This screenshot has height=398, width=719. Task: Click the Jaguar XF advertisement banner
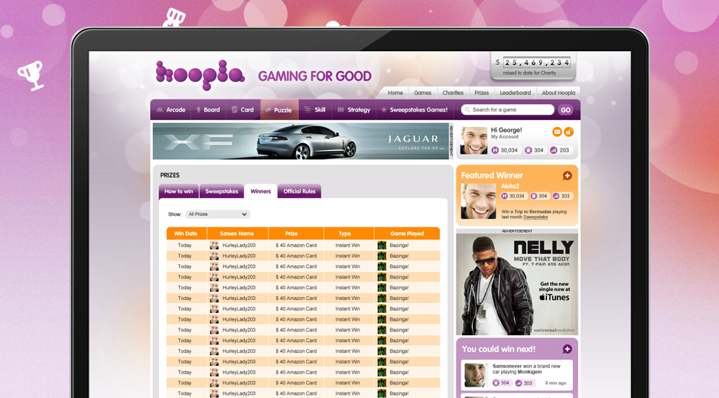pyautogui.click(x=301, y=141)
